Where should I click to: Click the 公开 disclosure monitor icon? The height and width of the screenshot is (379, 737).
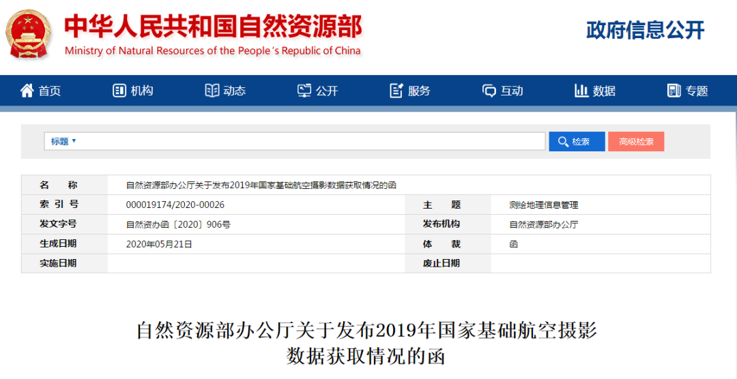pos(304,91)
